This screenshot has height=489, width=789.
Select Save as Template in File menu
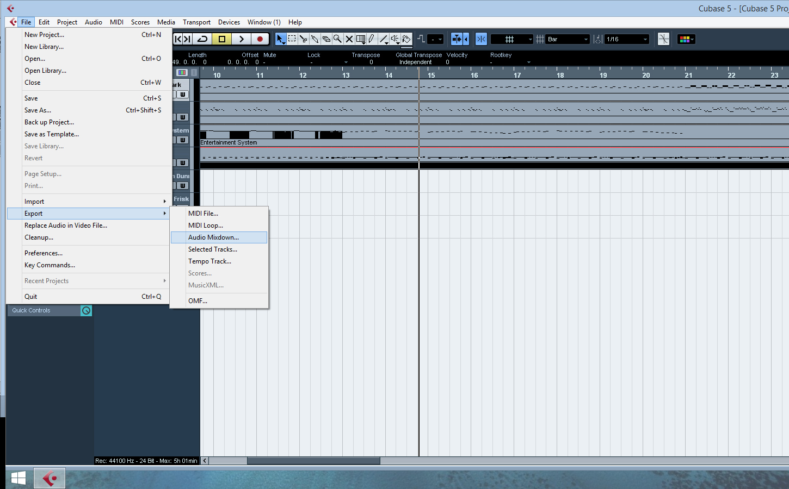click(x=89, y=134)
